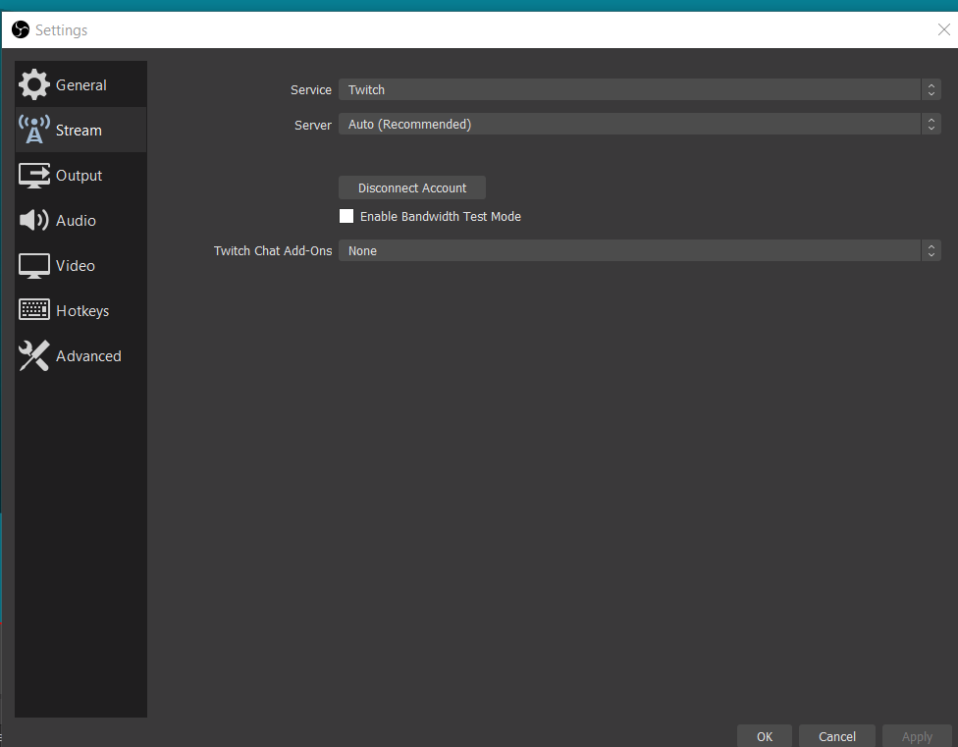The height and width of the screenshot is (747, 958).
Task: Switch to the Hotkeys settings tab
Action: [x=80, y=310]
